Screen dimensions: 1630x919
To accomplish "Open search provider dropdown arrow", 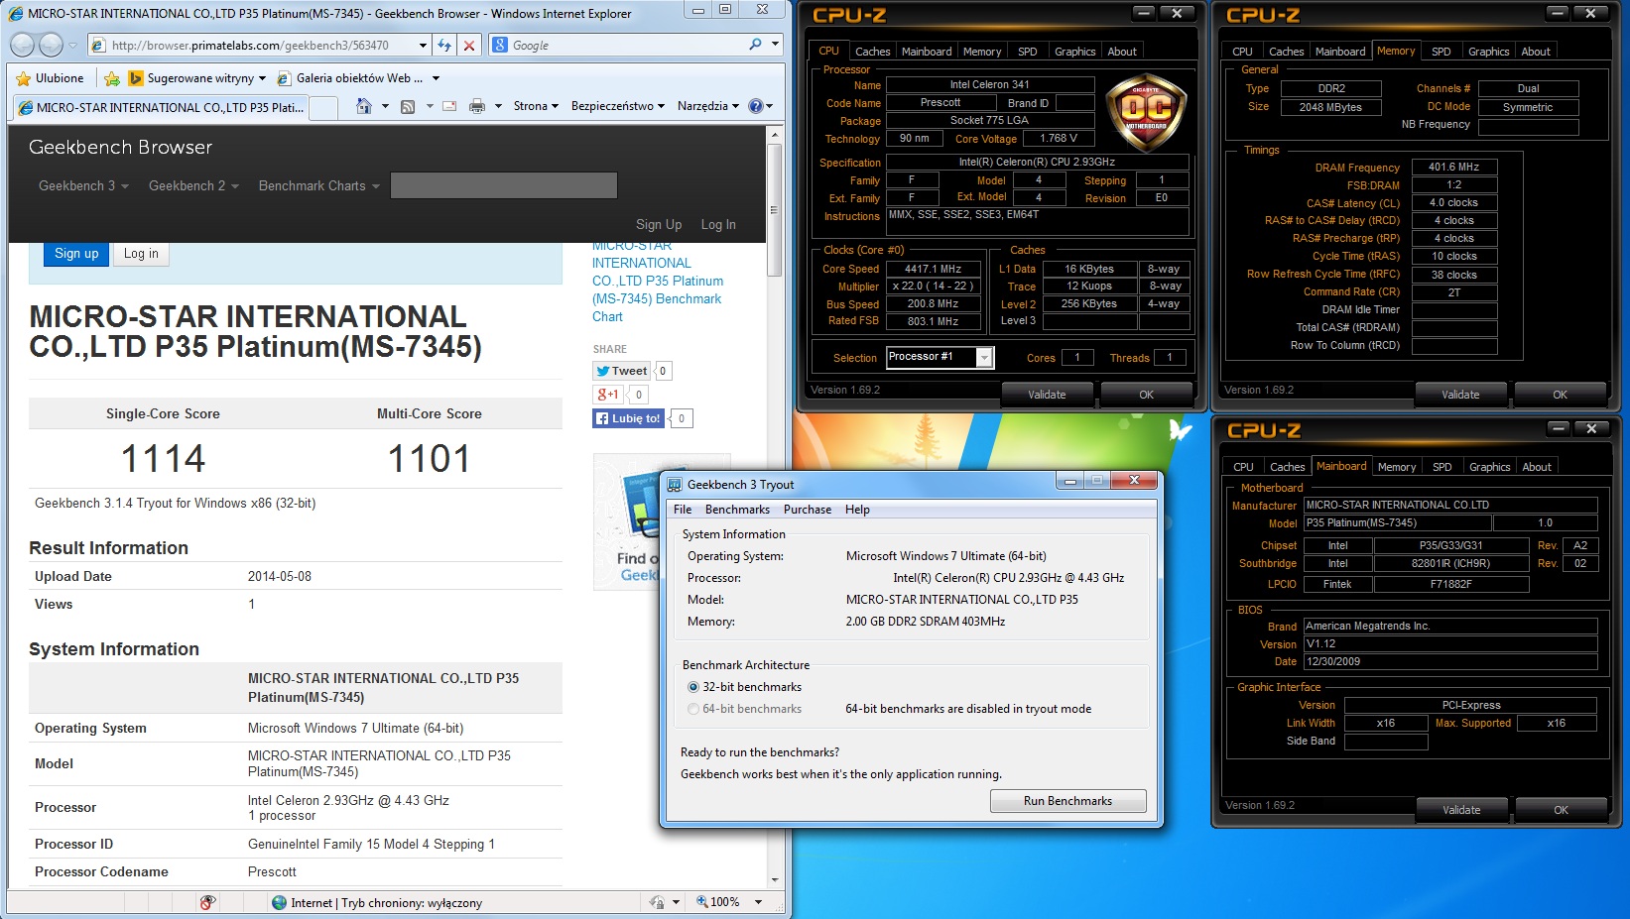I will [776, 45].
